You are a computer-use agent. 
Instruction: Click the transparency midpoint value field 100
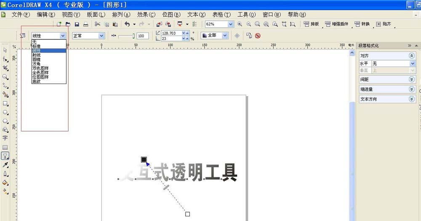pyautogui.click(x=143, y=36)
